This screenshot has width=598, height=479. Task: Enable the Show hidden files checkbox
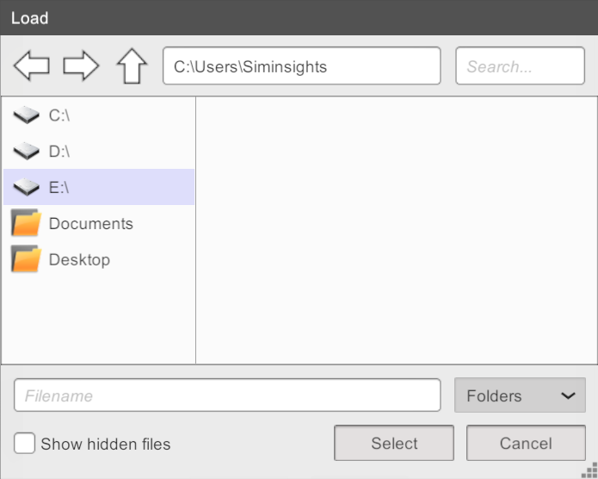[x=25, y=444]
